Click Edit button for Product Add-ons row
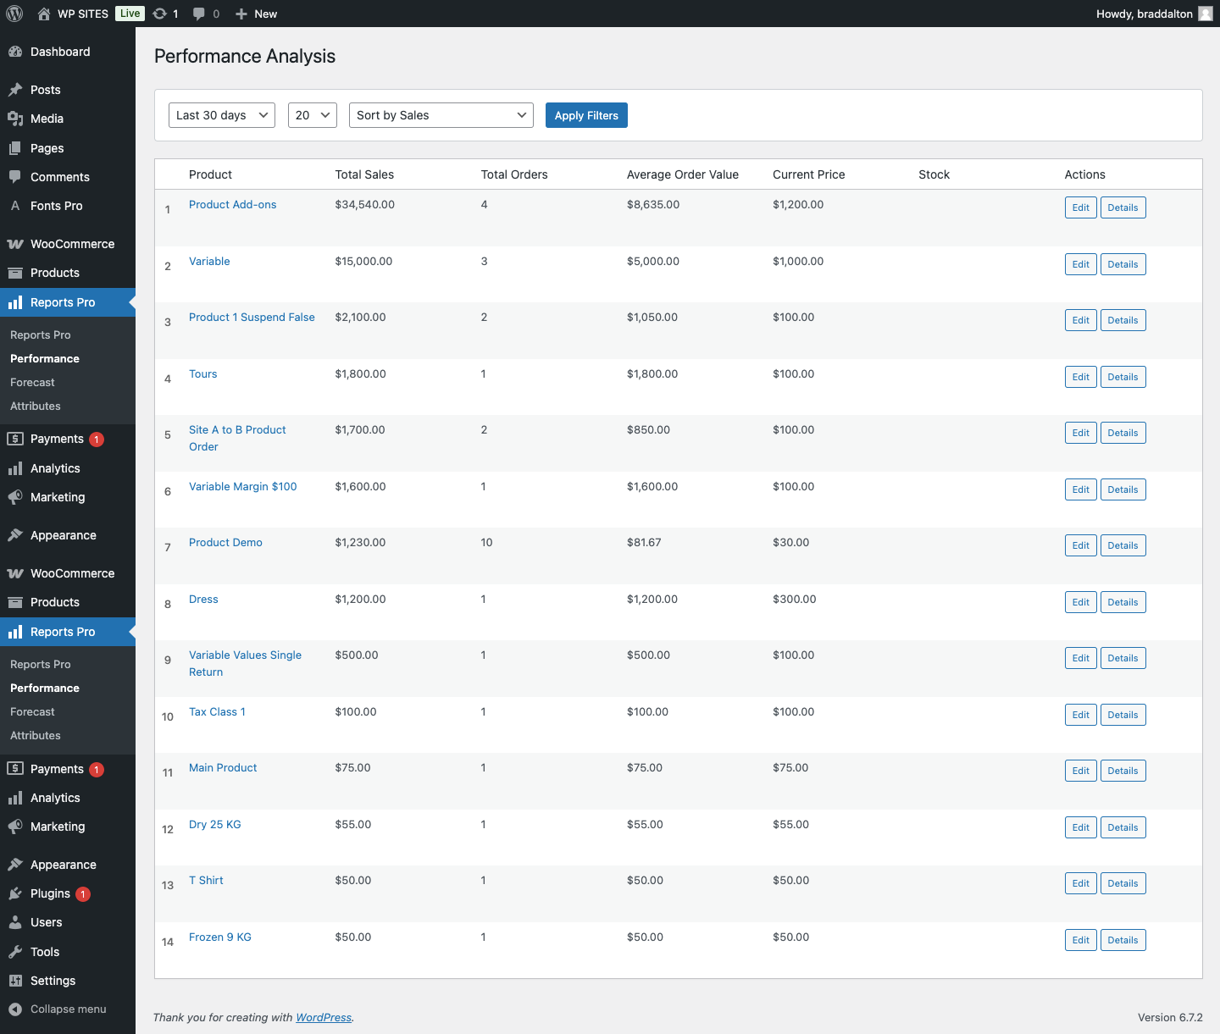 (x=1080, y=207)
